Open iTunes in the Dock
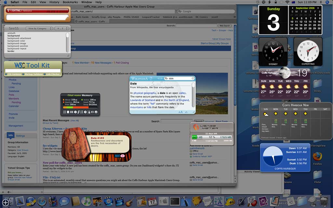The width and height of the screenshot is (333, 208). (86, 201)
